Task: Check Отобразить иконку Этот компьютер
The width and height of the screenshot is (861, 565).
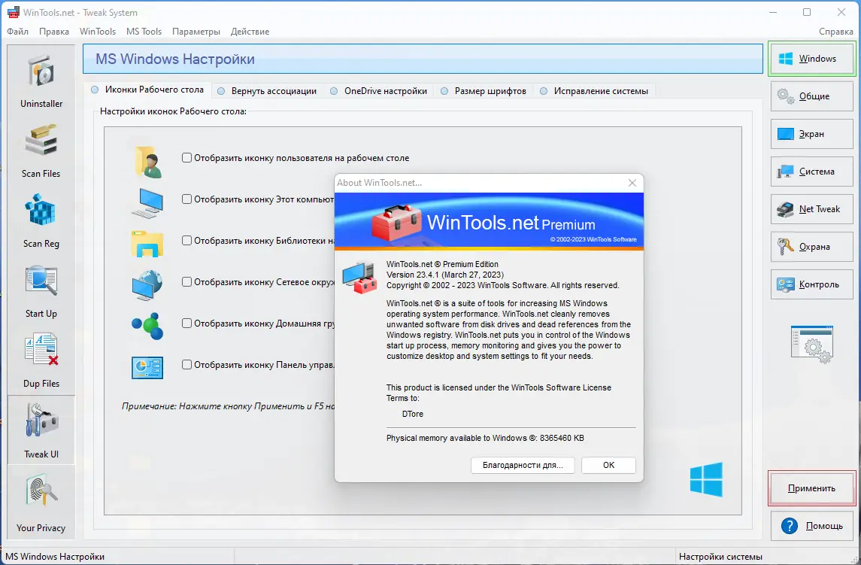Action: (186, 199)
